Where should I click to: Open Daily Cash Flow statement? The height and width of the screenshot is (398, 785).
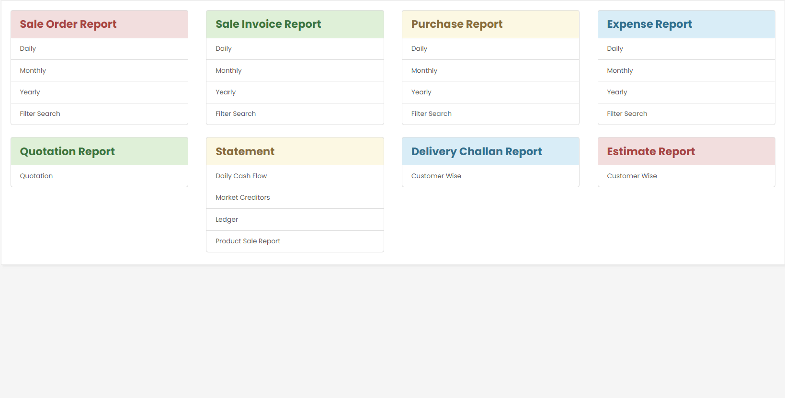tap(241, 176)
